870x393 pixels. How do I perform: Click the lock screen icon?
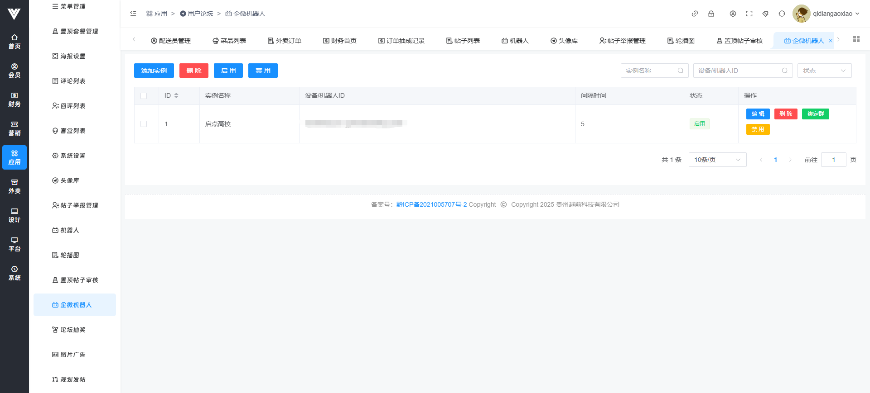(x=711, y=14)
